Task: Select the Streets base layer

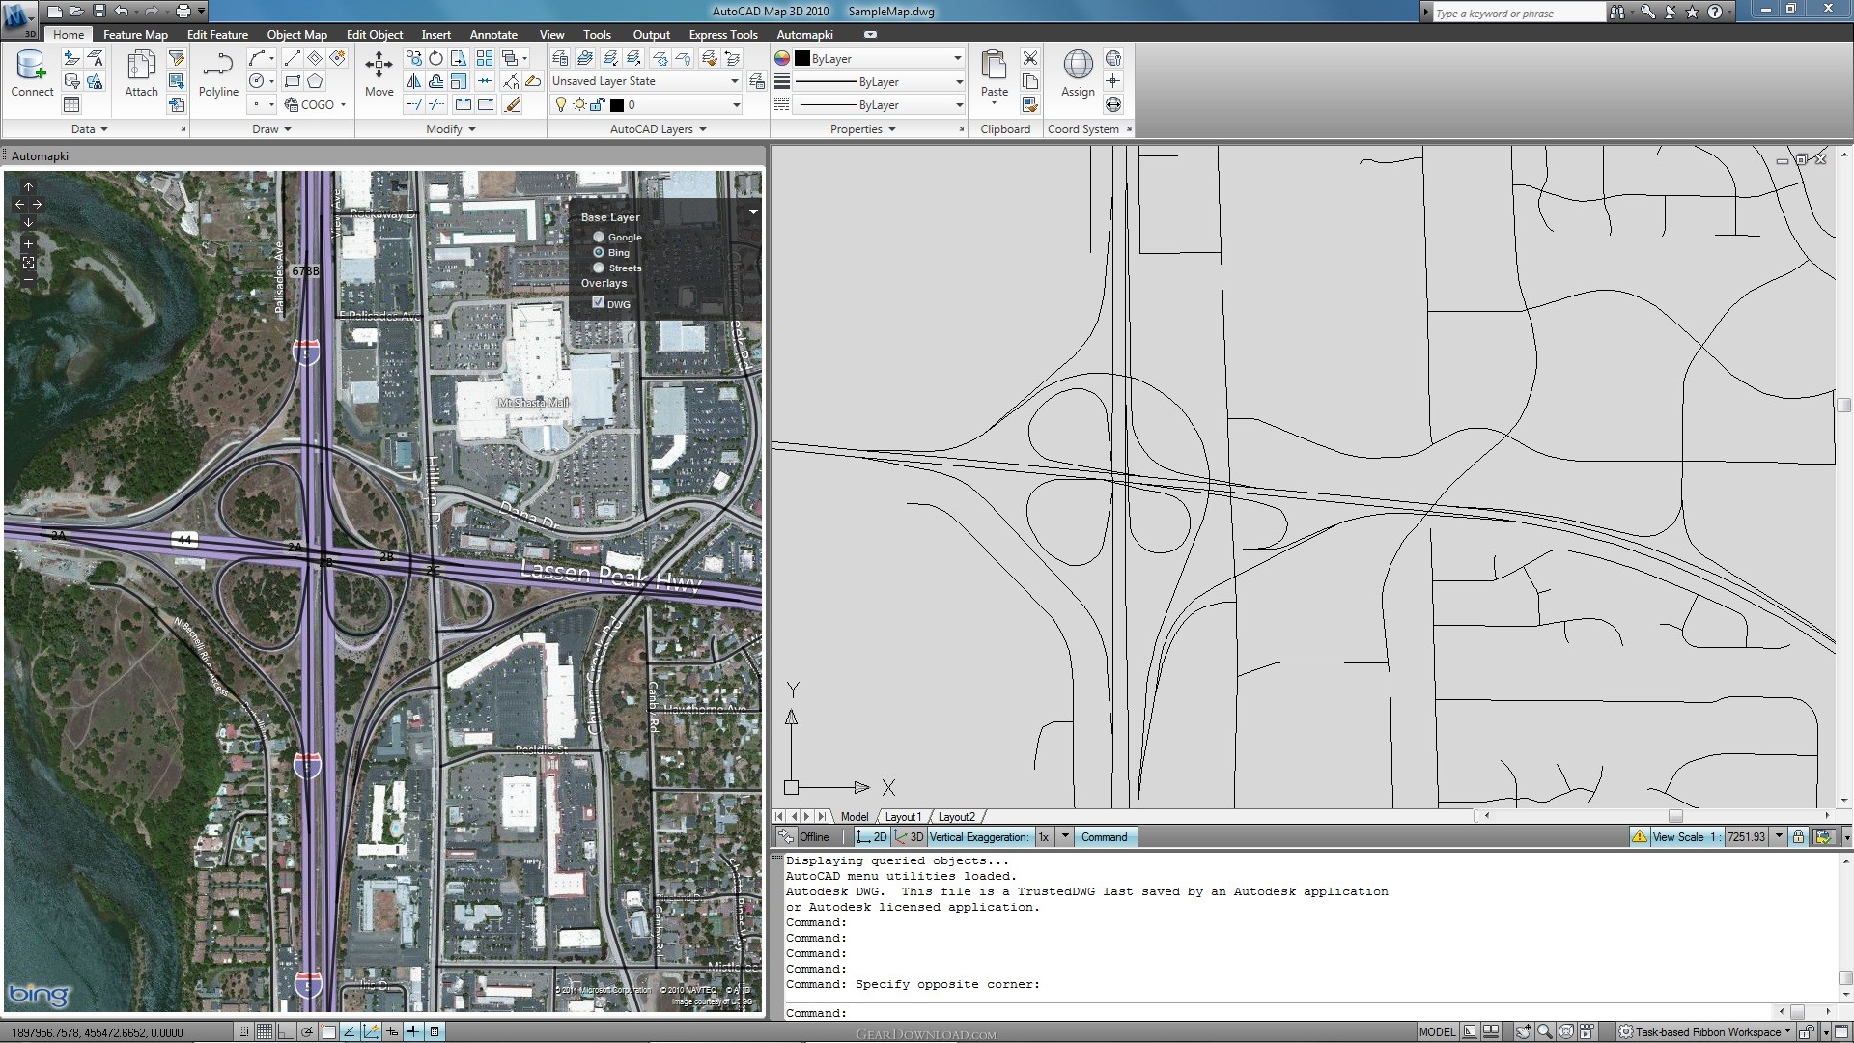Action: [599, 268]
